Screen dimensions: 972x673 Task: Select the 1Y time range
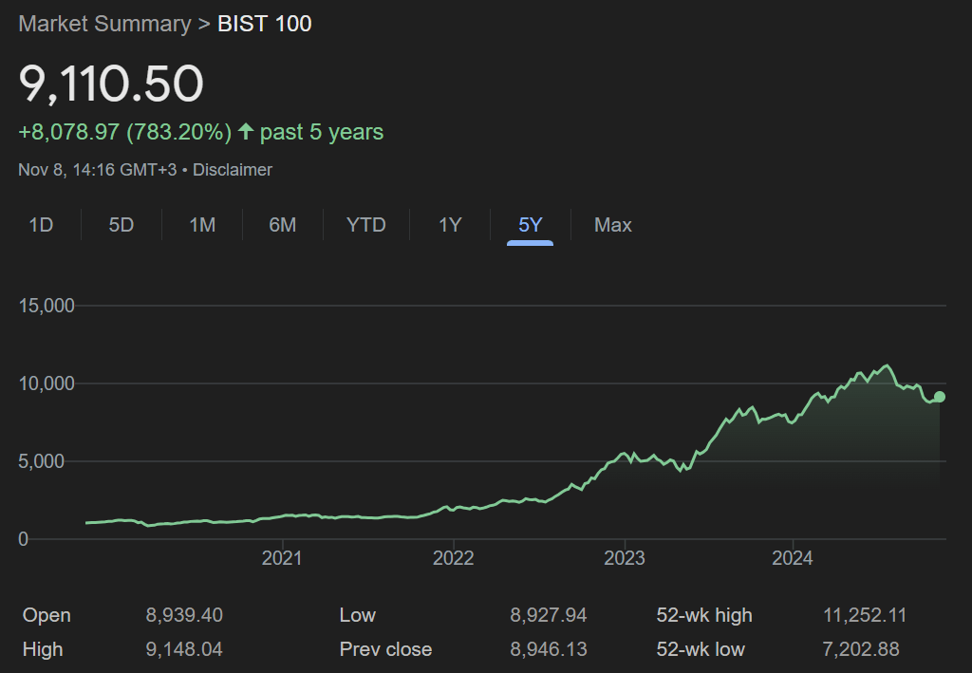(x=449, y=225)
